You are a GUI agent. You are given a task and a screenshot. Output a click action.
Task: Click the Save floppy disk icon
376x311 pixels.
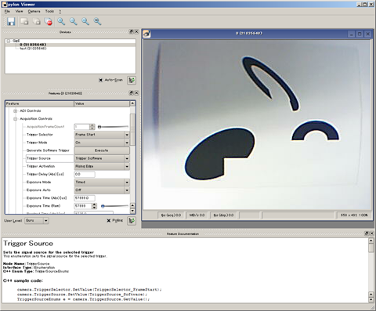tap(11, 21)
